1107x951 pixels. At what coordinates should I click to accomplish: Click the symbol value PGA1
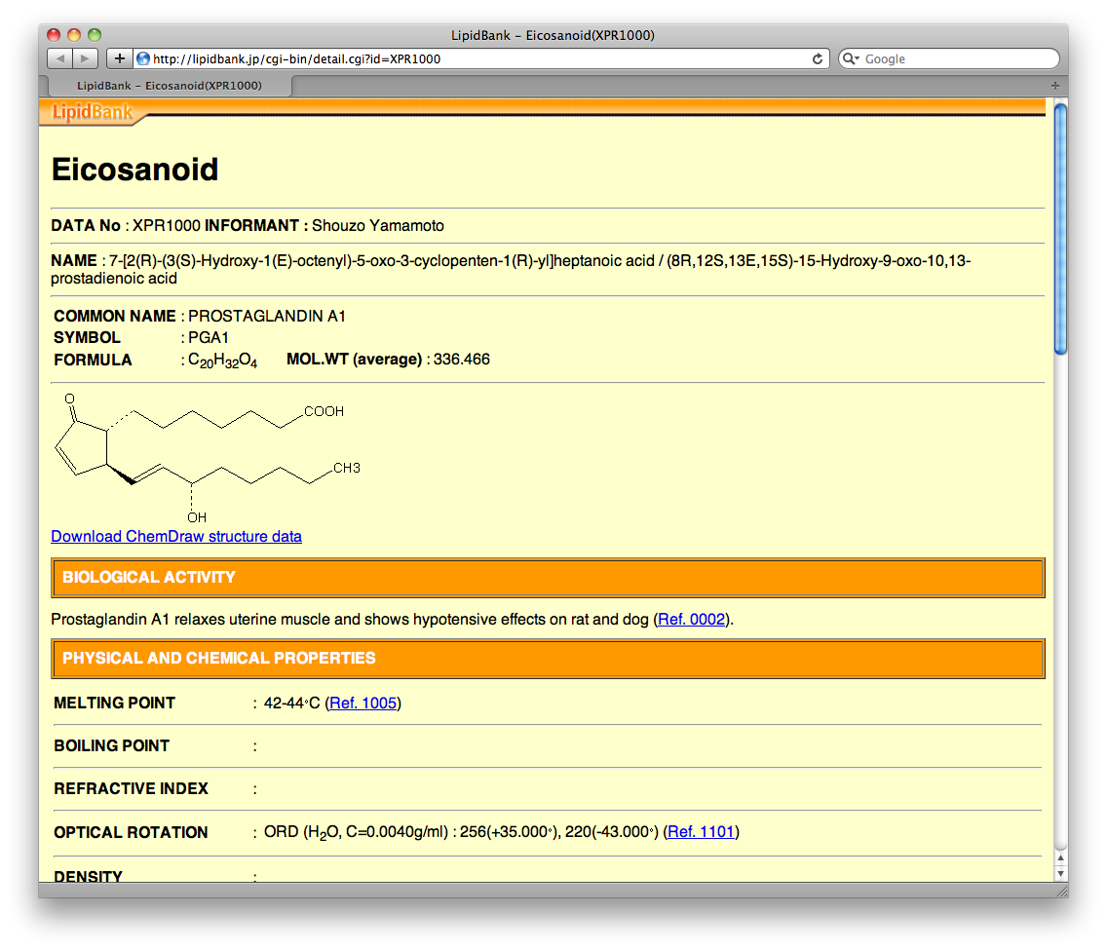(209, 337)
